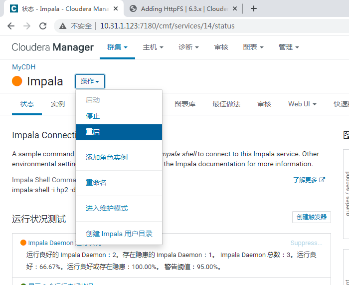Open the 了解更多 link

(305, 180)
